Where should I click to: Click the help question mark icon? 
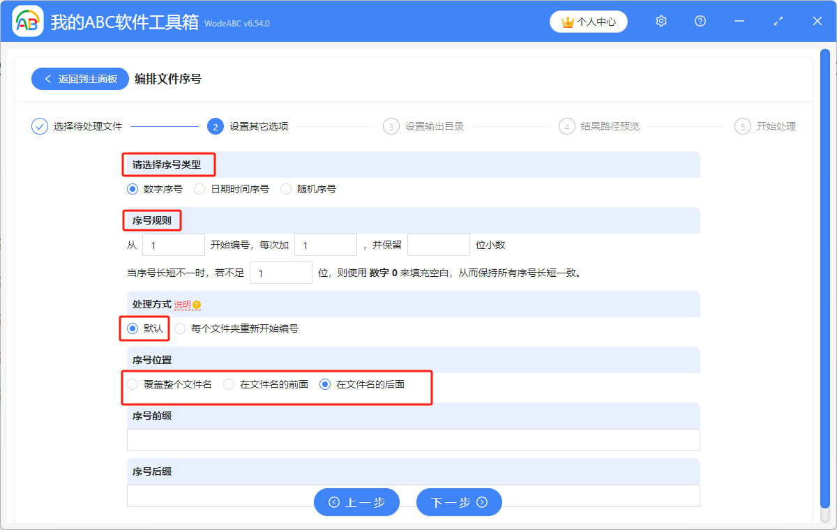(700, 22)
